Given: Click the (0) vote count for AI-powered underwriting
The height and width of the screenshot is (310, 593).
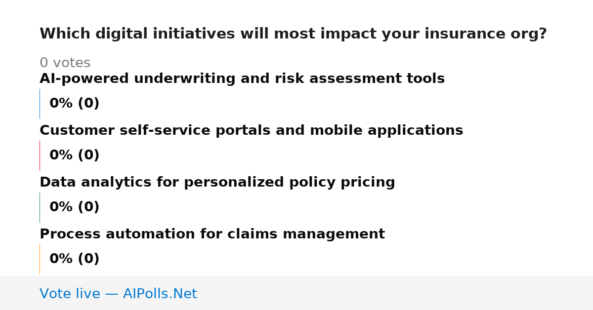Looking at the screenshot, I should click(88, 104).
